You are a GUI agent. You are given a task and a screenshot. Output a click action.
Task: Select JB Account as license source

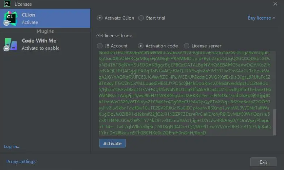[100, 46]
